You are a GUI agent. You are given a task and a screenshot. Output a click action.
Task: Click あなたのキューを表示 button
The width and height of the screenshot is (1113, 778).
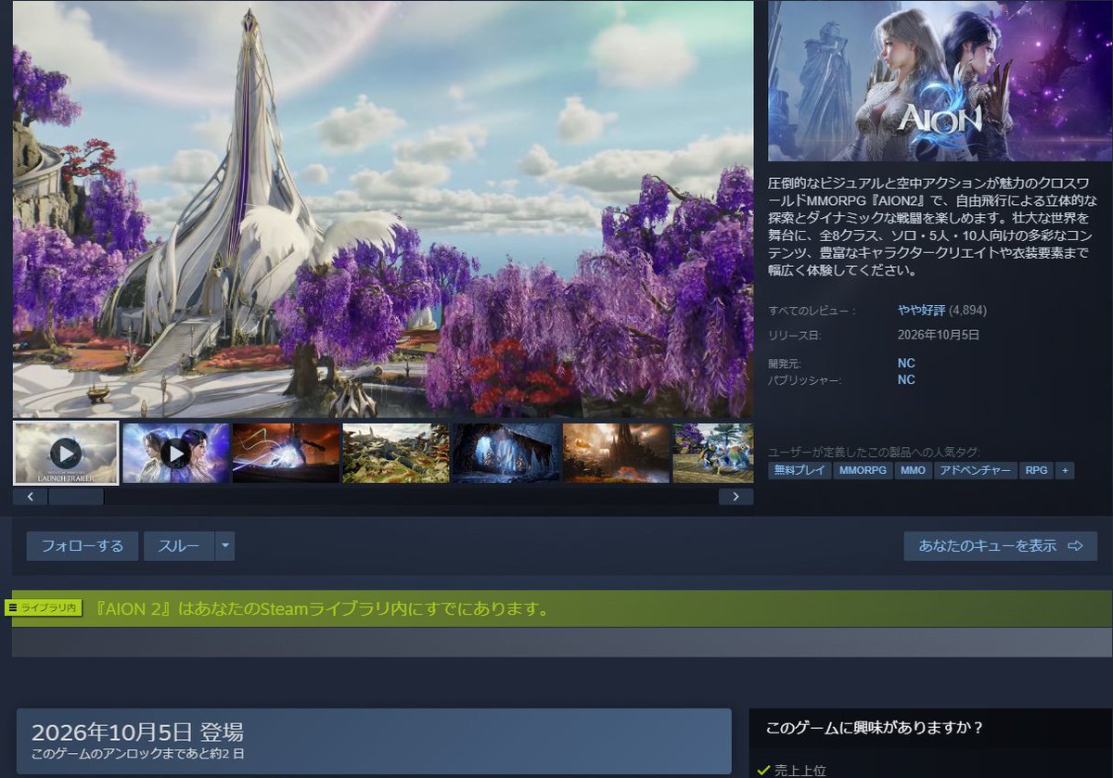pyautogui.click(x=1001, y=546)
